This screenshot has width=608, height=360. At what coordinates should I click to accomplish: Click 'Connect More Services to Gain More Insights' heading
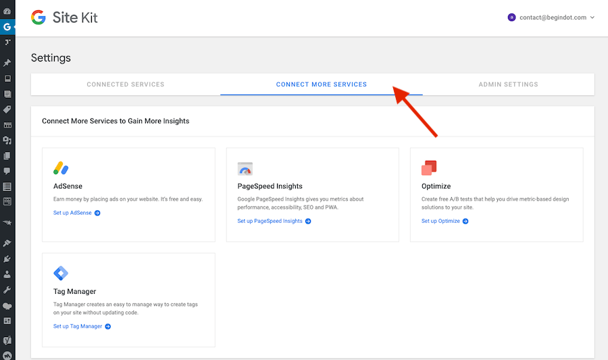tap(116, 121)
